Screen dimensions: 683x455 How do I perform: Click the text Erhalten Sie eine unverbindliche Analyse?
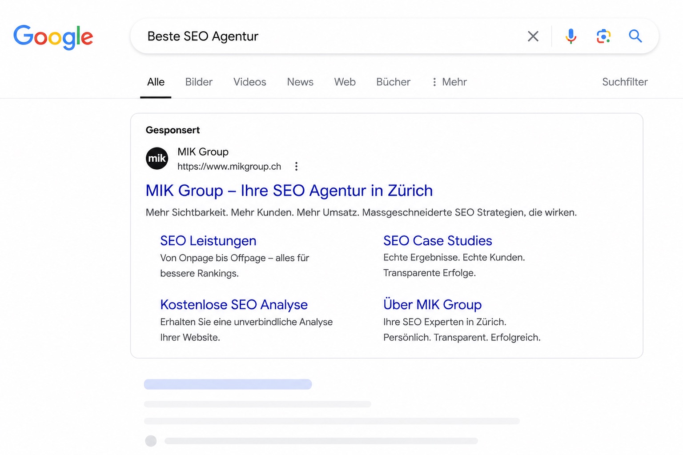(x=246, y=322)
